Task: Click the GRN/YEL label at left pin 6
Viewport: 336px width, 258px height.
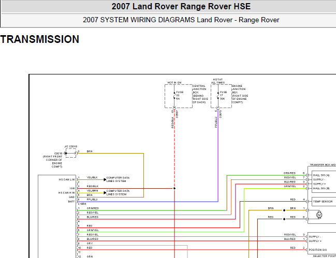Action: click(x=93, y=230)
